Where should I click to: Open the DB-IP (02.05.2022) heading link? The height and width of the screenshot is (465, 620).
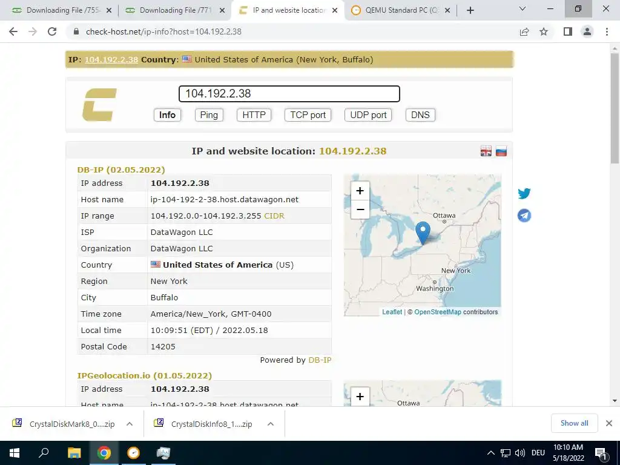point(121,170)
